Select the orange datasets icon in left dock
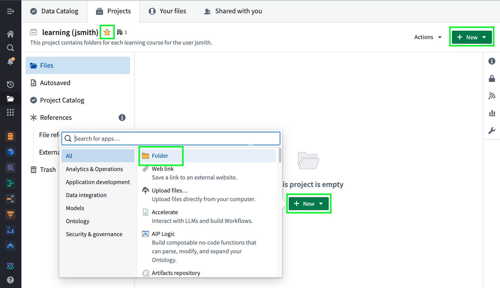Viewport: 500px width, 288px height. [10, 136]
